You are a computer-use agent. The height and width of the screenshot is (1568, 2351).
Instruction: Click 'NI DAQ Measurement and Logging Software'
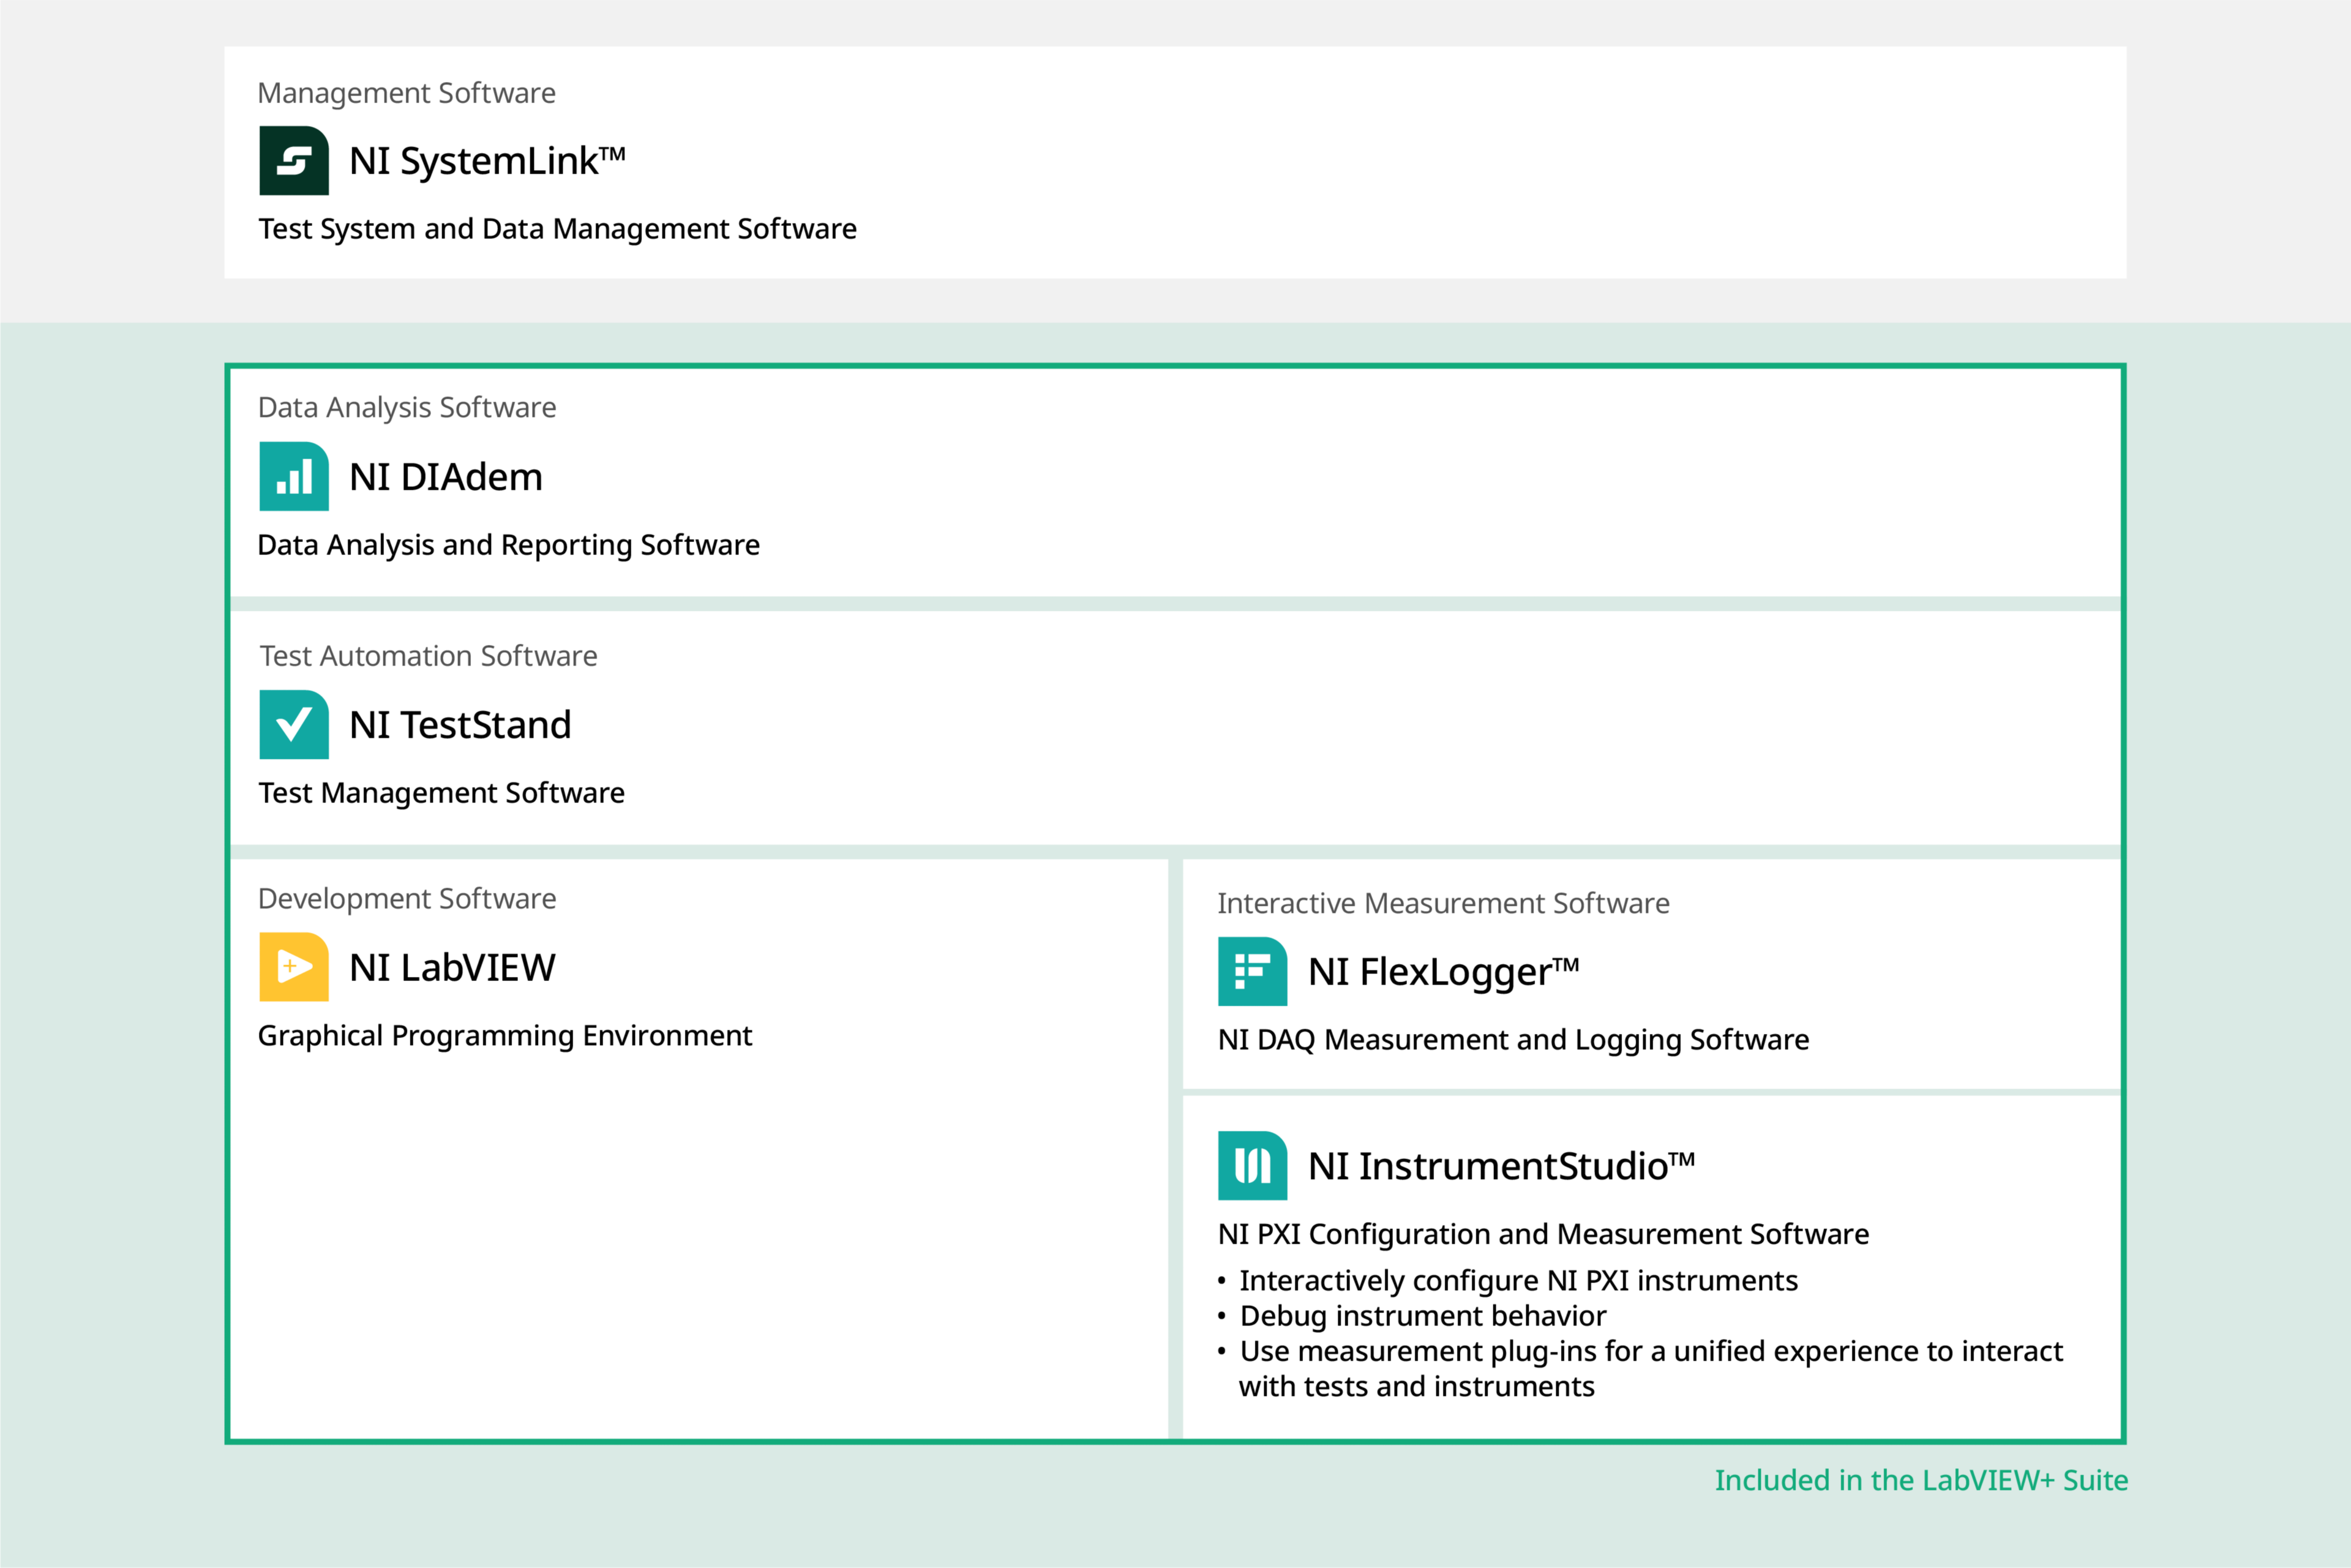point(1514,1040)
